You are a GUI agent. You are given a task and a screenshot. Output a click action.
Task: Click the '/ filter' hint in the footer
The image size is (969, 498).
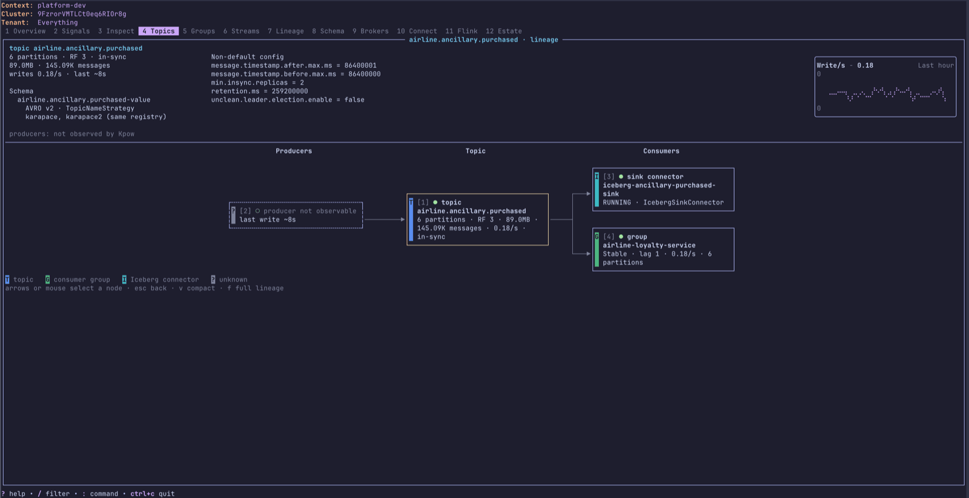(x=54, y=494)
